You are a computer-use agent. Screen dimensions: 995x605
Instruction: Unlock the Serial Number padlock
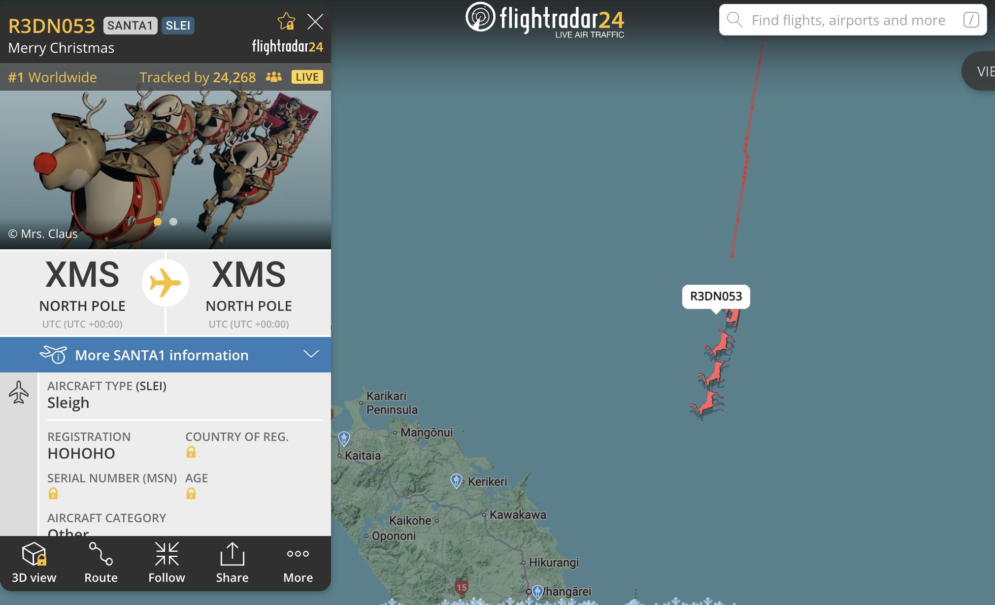click(x=53, y=493)
